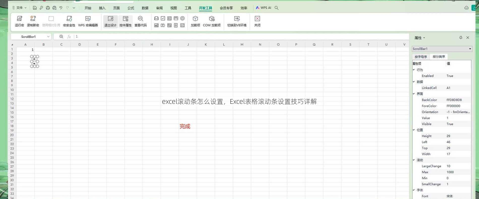This screenshot has height=199, width=479.
Task: Click the Max property value 1000
Action: tap(450, 172)
